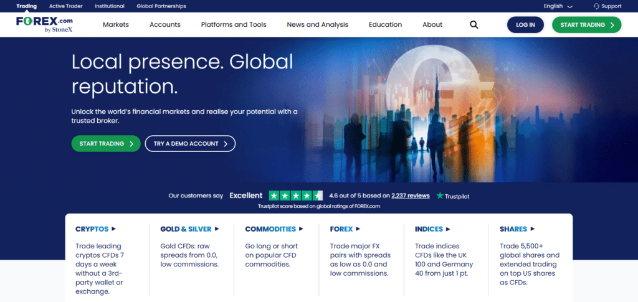Viewport: 638px width, 302px height.
Task: Click the LOG IN button
Action: pos(525,25)
